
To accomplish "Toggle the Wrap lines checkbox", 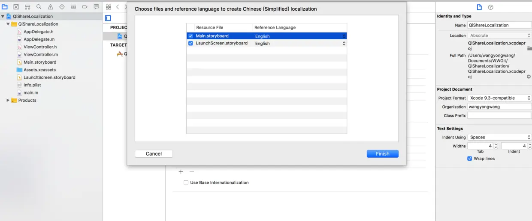I will 470,159.
